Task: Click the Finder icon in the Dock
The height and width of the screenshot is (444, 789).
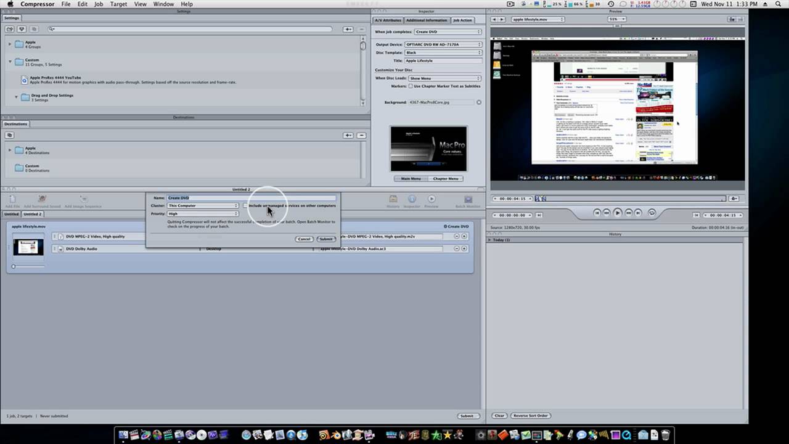Action: click(x=123, y=435)
